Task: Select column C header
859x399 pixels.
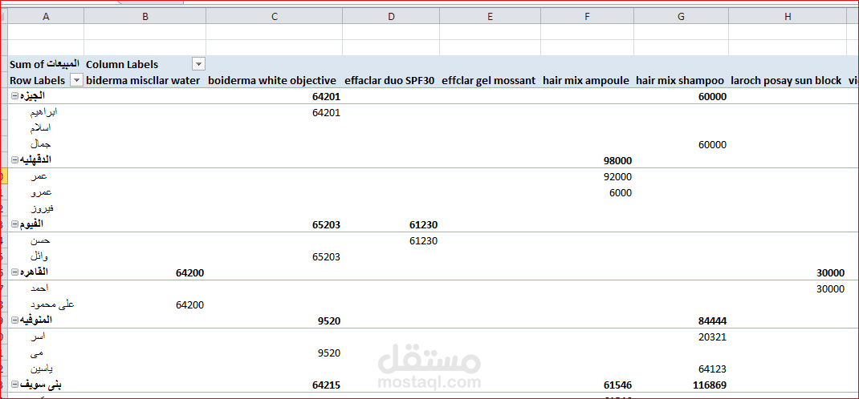Action: click(x=275, y=16)
